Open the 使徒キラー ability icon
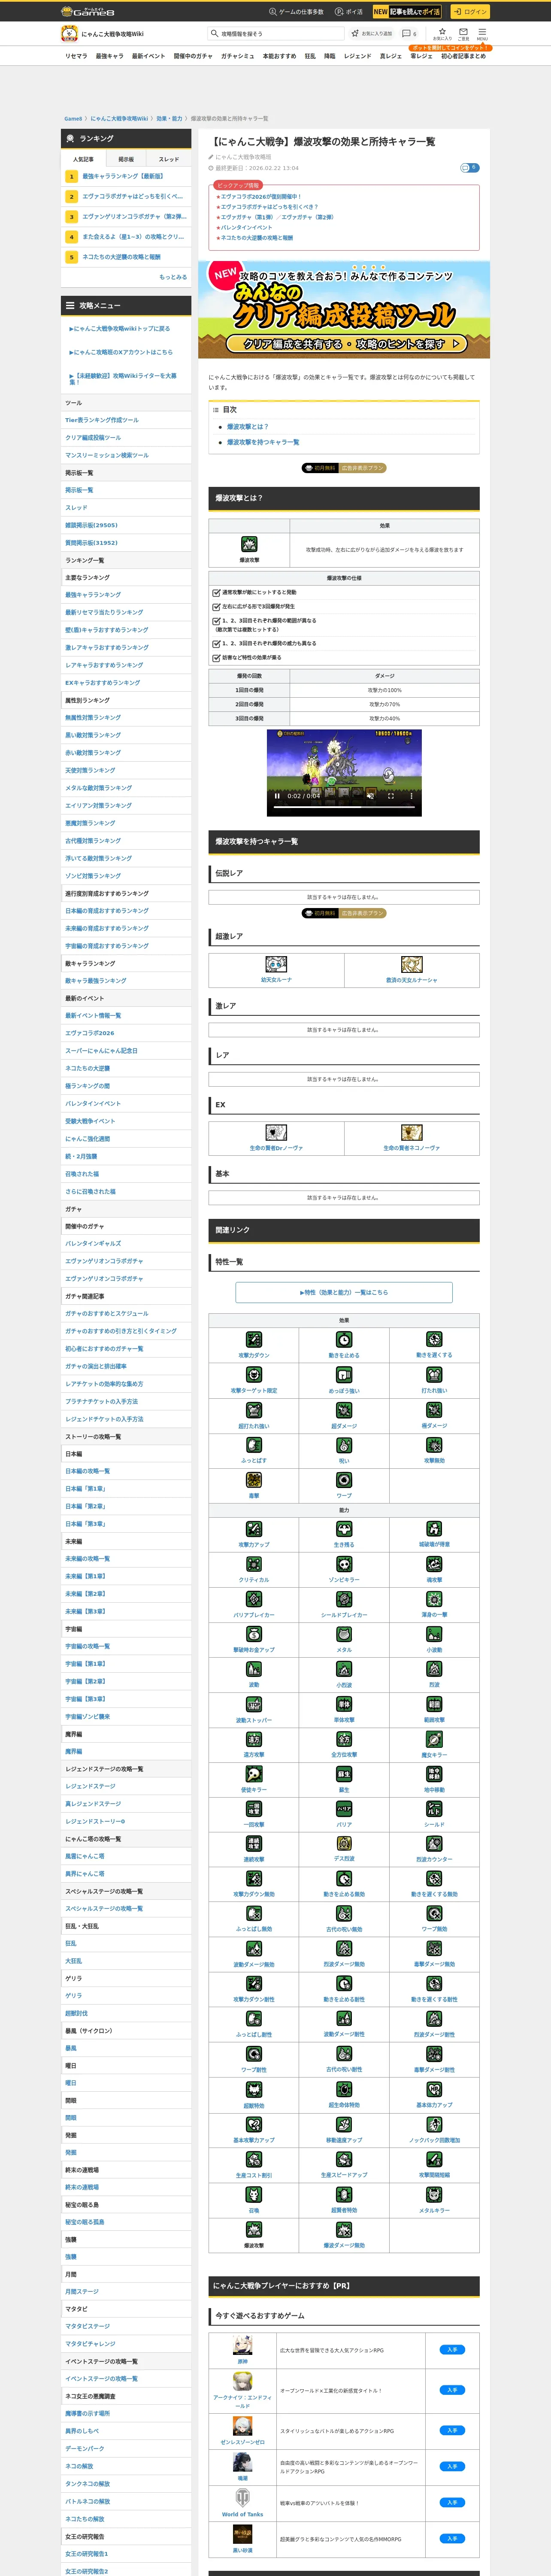Image resolution: width=551 pixels, height=2576 pixels. (x=254, y=1774)
